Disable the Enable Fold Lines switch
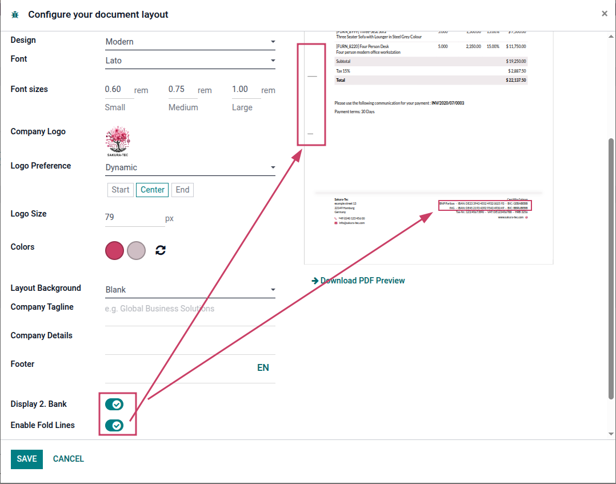Screen dimensions: 616x484 pyautogui.click(x=114, y=426)
